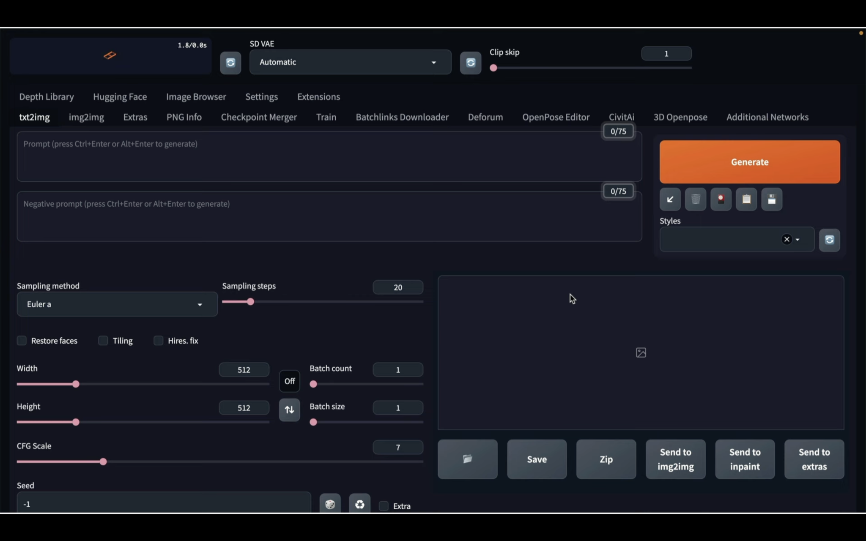This screenshot has height=541, width=866.
Task: Open the Extensions tab
Action: click(x=318, y=97)
